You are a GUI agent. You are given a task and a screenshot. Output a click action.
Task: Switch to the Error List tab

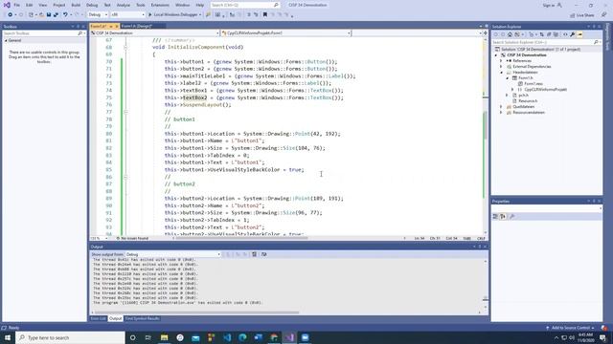[x=98, y=318]
